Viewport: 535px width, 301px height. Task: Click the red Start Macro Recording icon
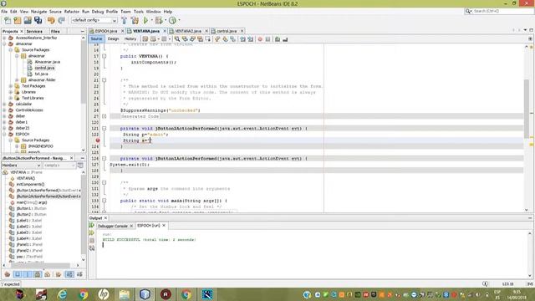[x=260, y=39]
